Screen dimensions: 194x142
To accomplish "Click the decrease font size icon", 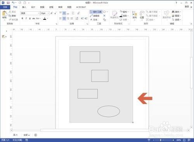I will click(x=55, y=13).
